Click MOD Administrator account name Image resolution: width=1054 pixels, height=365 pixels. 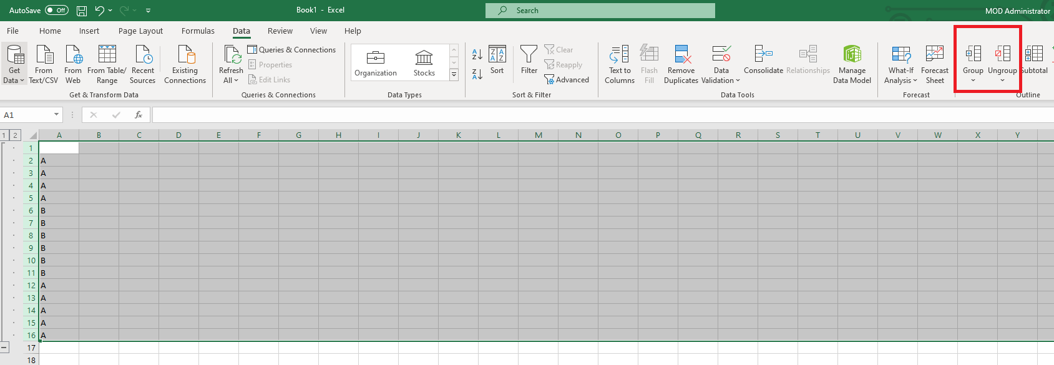[x=1017, y=11]
